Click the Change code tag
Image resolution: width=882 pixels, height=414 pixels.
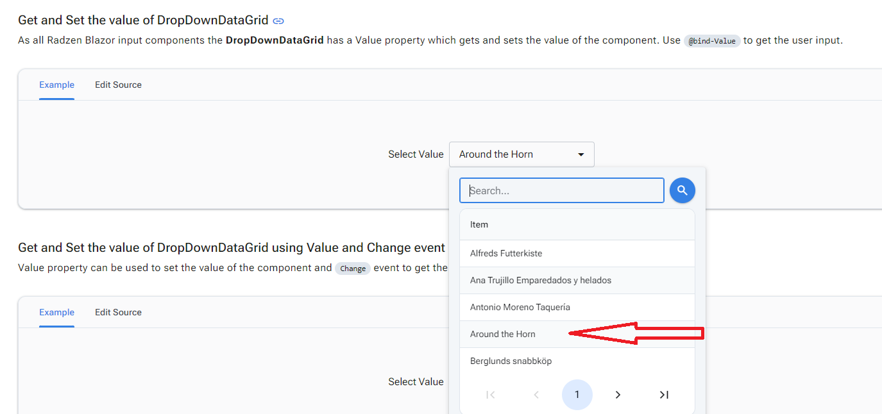[353, 269]
